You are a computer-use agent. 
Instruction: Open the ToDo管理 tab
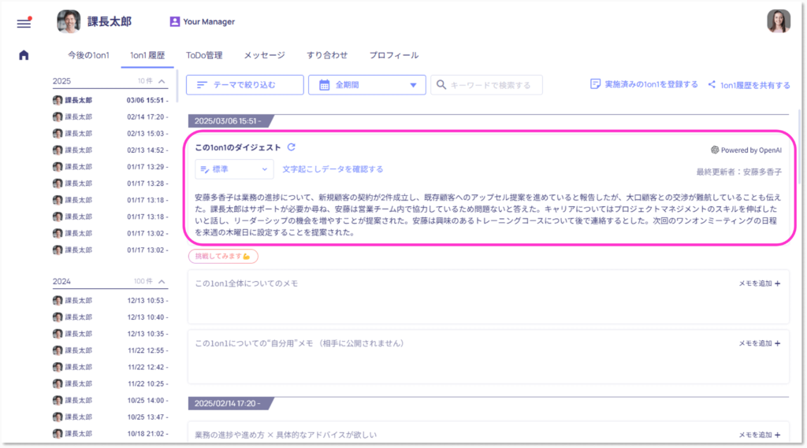(x=204, y=55)
